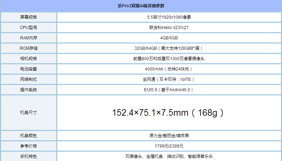Select the CPU型号 label cell
282x161 pixels.
28,28
